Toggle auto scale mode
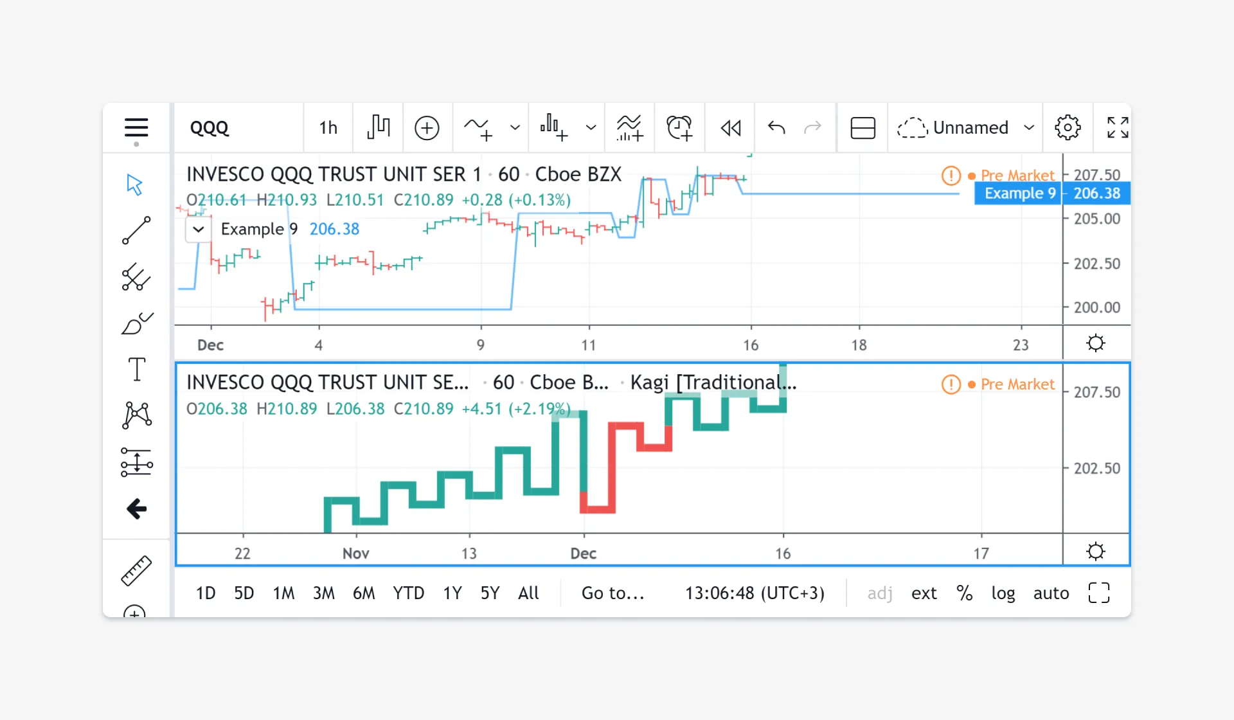The width and height of the screenshot is (1234, 720). coord(1051,593)
